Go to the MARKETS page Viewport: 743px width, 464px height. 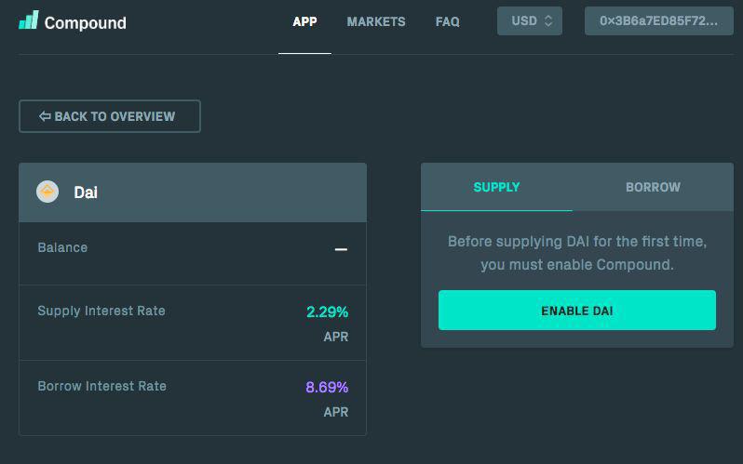click(376, 21)
